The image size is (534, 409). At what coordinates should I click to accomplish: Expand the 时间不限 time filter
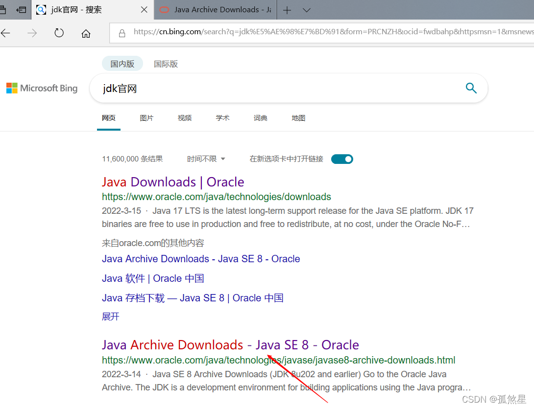coord(206,159)
